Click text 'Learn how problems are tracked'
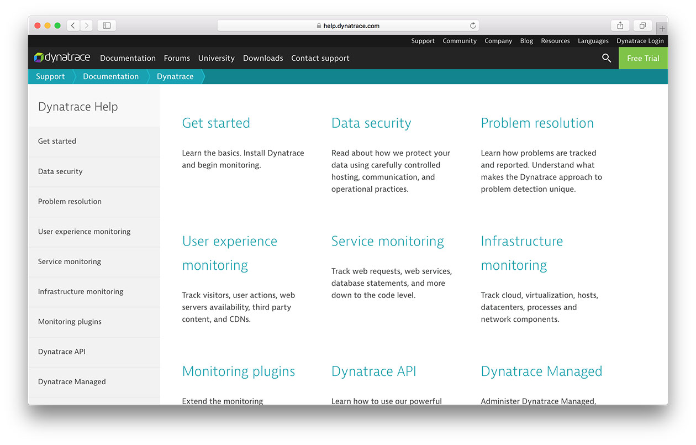The width and height of the screenshot is (696, 445). (x=539, y=153)
